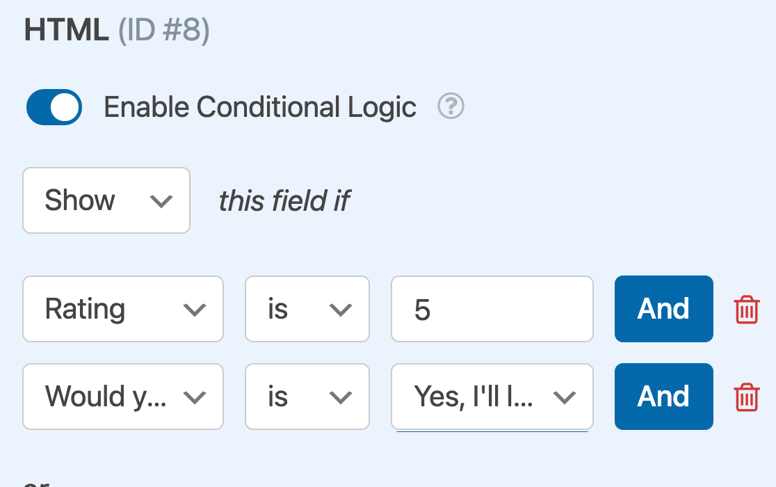Click the chevron arrow of Show dropdown

pyautogui.click(x=161, y=201)
